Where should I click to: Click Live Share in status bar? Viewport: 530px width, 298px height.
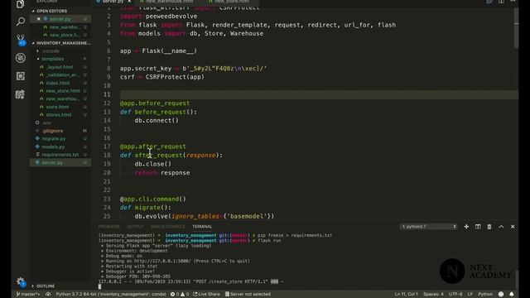(x=206, y=295)
